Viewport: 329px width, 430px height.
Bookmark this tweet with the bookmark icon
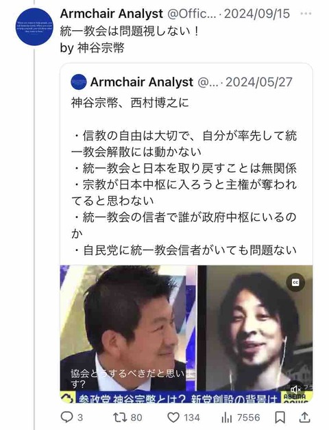[280, 418]
